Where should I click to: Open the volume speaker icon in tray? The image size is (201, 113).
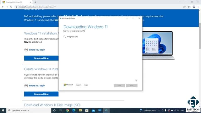(x=178, y=110)
